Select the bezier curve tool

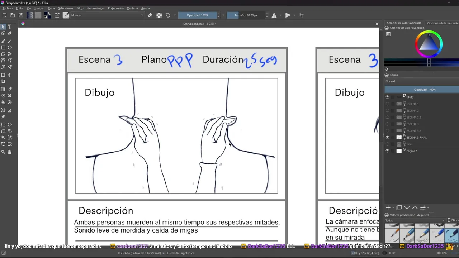tap(3, 61)
